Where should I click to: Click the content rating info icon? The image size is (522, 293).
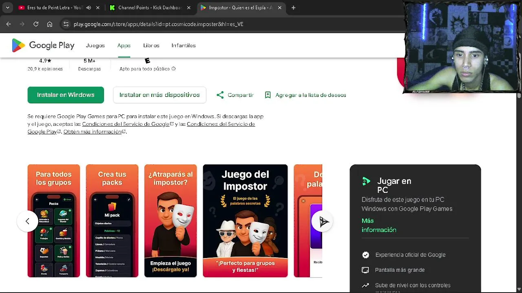(x=173, y=69)
